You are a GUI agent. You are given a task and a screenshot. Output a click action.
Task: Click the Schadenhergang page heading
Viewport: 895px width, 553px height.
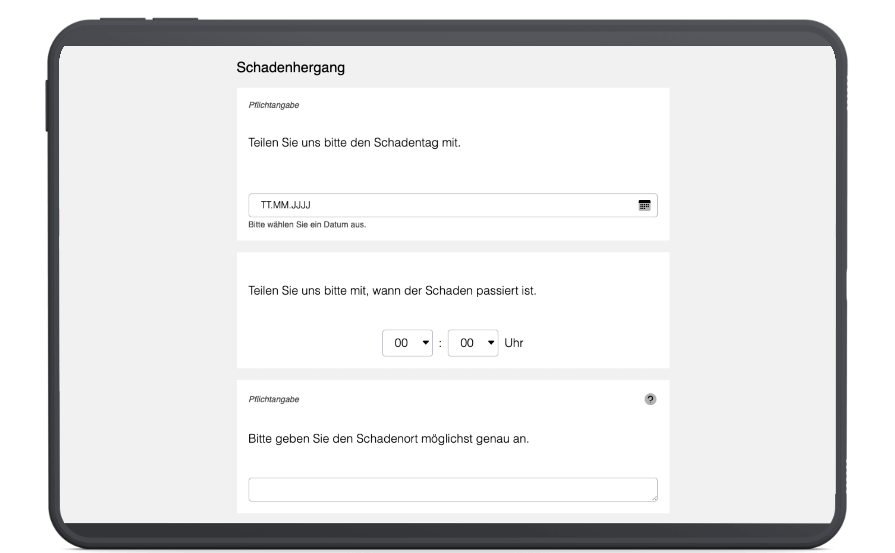[x=290, y=68]
